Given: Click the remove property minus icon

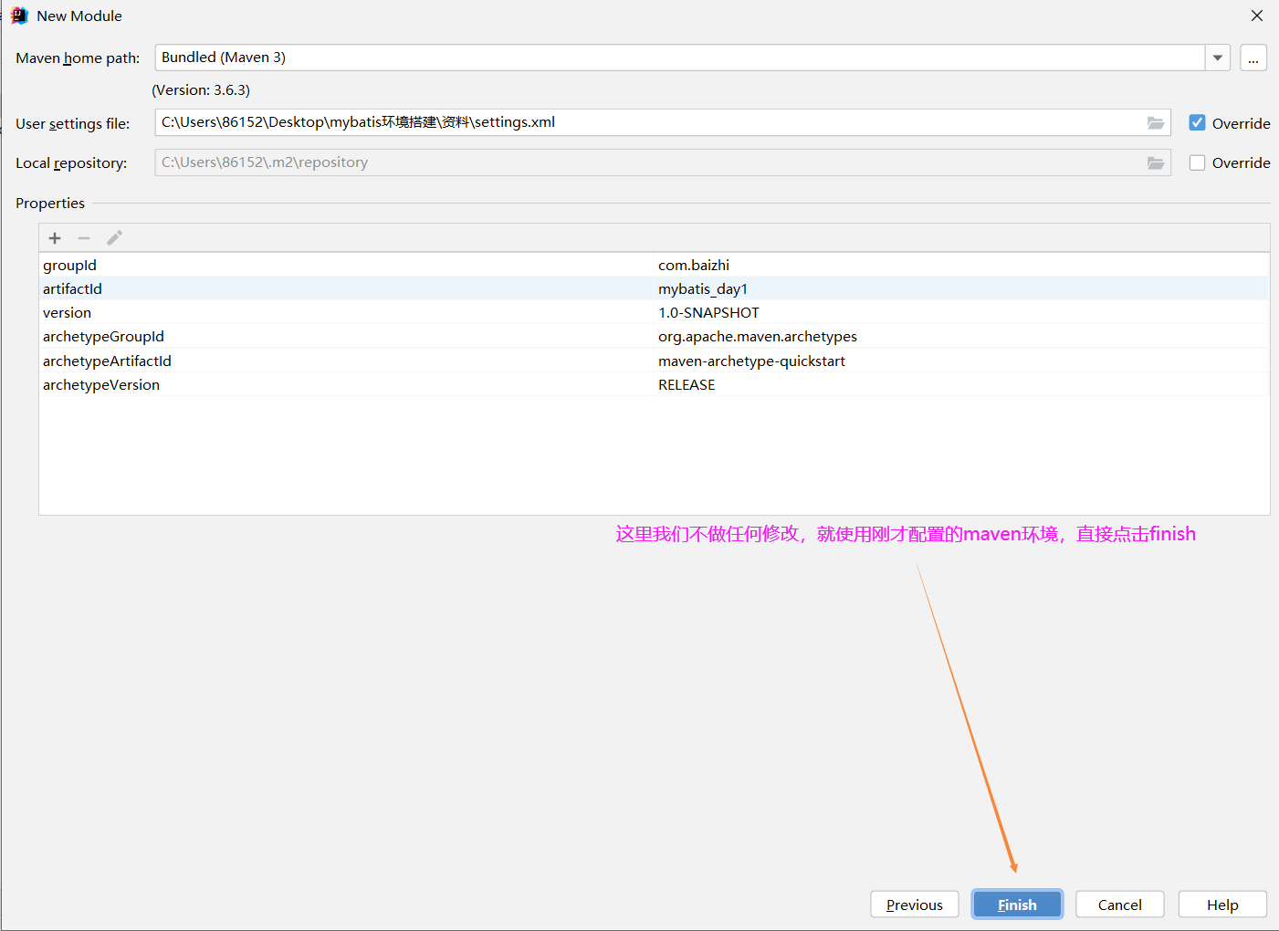Looking at the screenshot, I should click(x=84, y=238).
